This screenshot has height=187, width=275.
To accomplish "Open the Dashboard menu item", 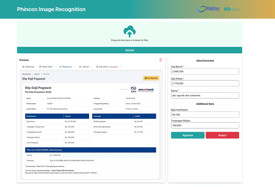I will coord(28,67).
